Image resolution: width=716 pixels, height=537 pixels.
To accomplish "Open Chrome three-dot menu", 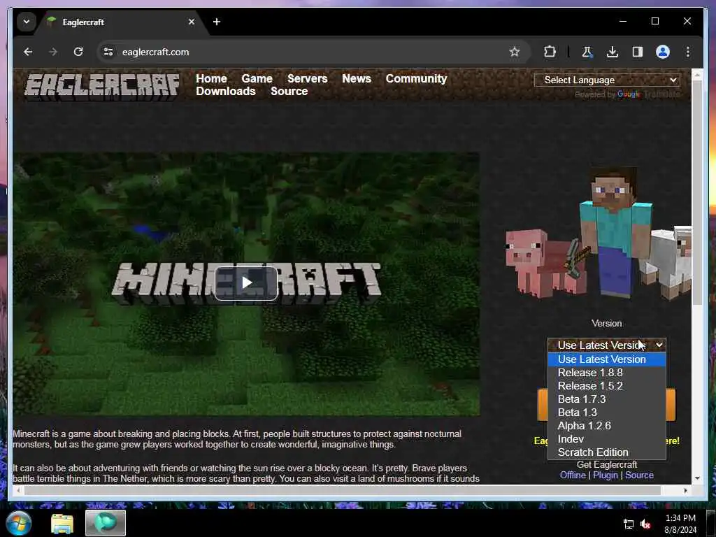I will [x=688, y=52].
